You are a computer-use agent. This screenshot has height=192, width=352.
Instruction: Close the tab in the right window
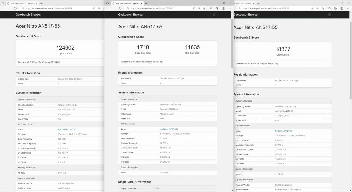[254, 4]
